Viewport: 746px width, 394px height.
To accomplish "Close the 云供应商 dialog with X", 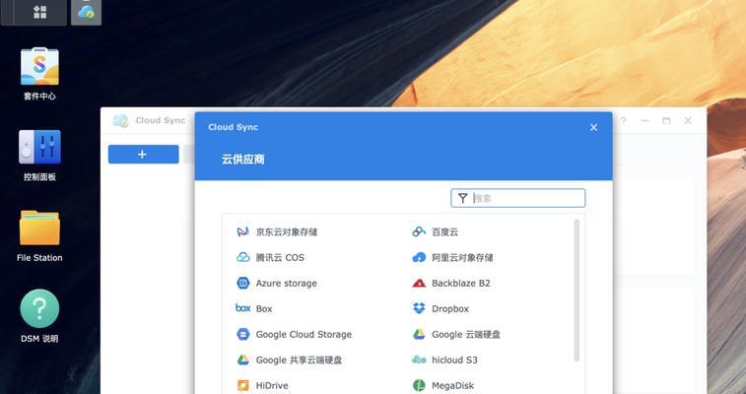I will click(x=593, y=127).
